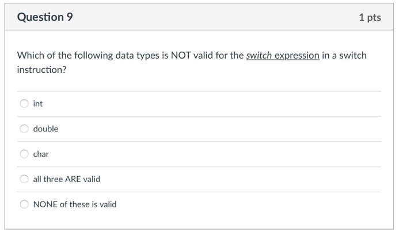Pick the "char" radio button
Image resolution: width=403 pixels, height=236 pixels.
[x=24, y=154]
